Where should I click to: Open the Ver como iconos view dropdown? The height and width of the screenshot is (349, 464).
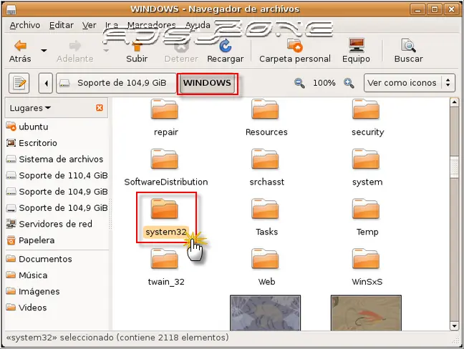pos(410,83)
